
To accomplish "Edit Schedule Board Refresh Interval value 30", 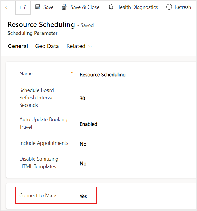I will tap(82, 98).
